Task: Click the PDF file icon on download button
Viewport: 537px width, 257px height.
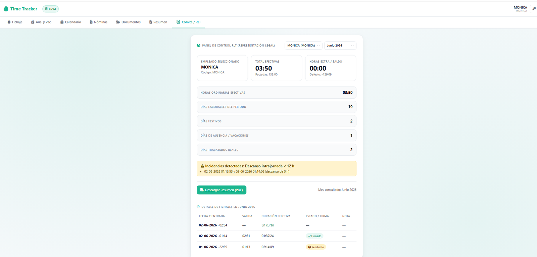Action: 202,190
